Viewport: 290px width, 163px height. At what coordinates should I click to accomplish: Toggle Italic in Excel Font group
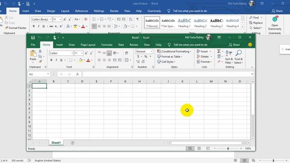click(56, 60)
